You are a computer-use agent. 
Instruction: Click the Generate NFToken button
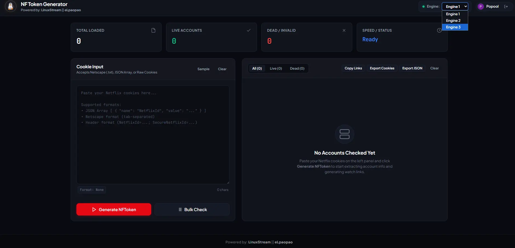[x=114, y=209]
